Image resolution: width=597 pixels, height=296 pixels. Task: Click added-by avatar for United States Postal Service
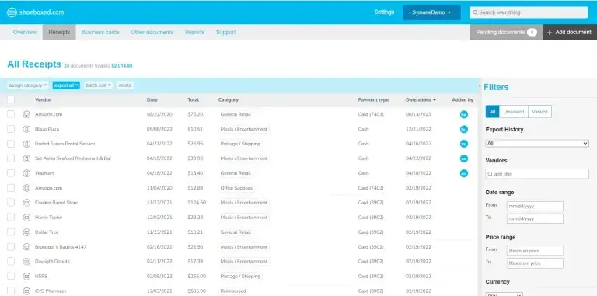(464, 144)
